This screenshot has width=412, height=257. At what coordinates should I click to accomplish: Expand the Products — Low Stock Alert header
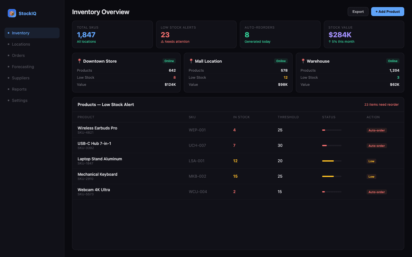tap(106, 104)
